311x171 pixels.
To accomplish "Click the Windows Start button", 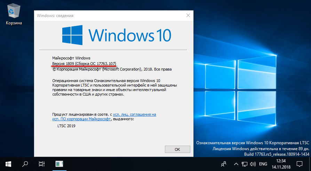I will 8,164.
